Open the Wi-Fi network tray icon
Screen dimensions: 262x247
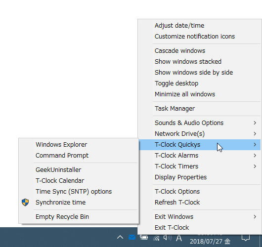click(156, 238)
